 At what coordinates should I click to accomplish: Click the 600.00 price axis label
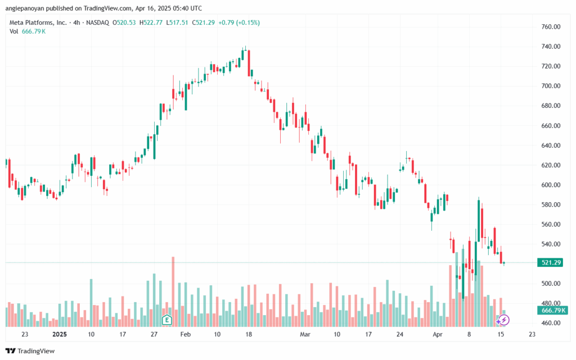(x=551, y=185)
